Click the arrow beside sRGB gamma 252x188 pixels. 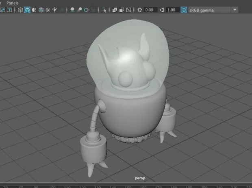pyautogui.click(x=235, y=10)
